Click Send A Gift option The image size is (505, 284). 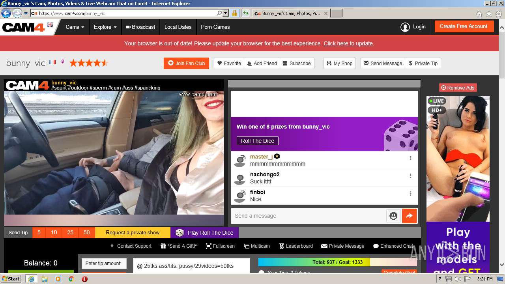[178, 246]
